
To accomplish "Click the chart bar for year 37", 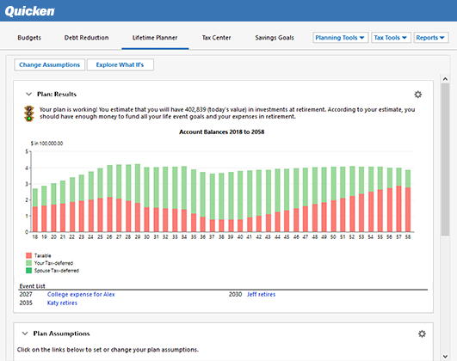I will [213, 203].
